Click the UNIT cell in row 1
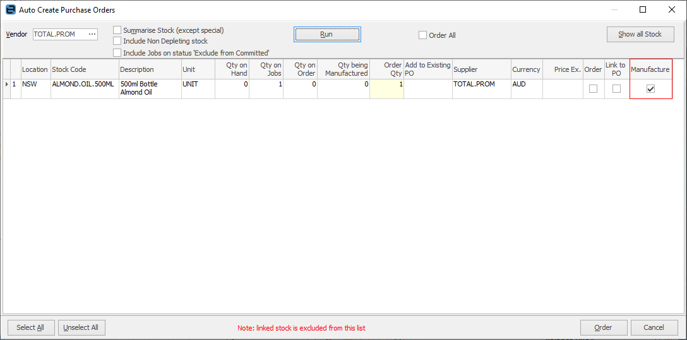This screenshot has height=340, width=687. tap(198, 89)
